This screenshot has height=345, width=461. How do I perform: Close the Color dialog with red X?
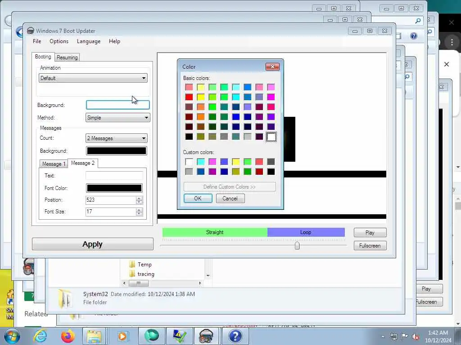272,67
